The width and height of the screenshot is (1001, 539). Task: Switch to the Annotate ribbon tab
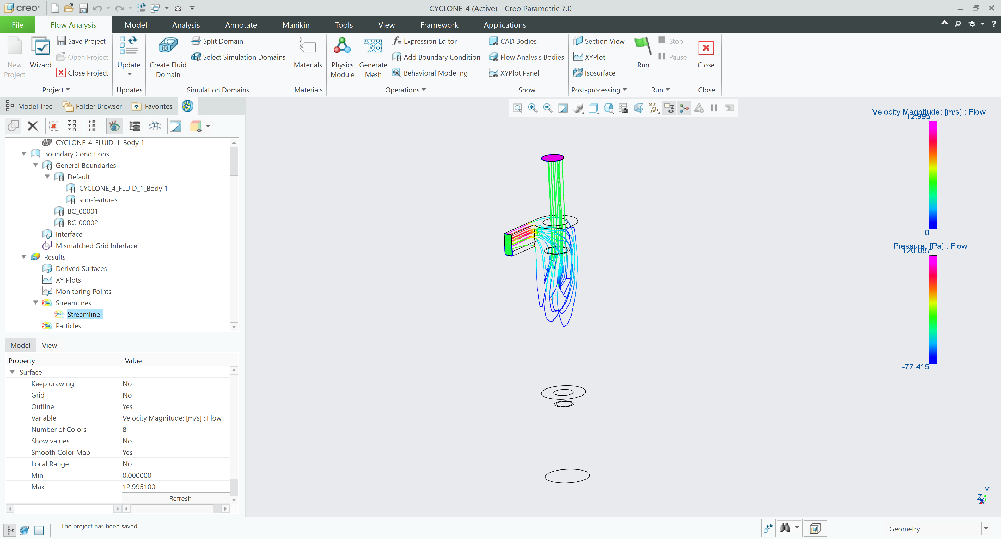tap(241, 24)
